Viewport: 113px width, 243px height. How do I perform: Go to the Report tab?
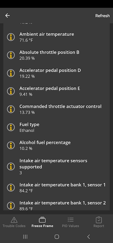tap(99, 222)
